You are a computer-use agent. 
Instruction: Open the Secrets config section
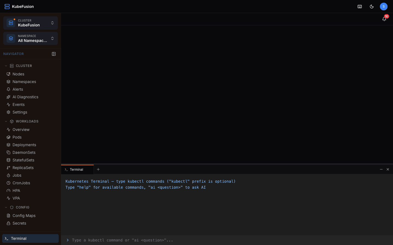[20, 223]
